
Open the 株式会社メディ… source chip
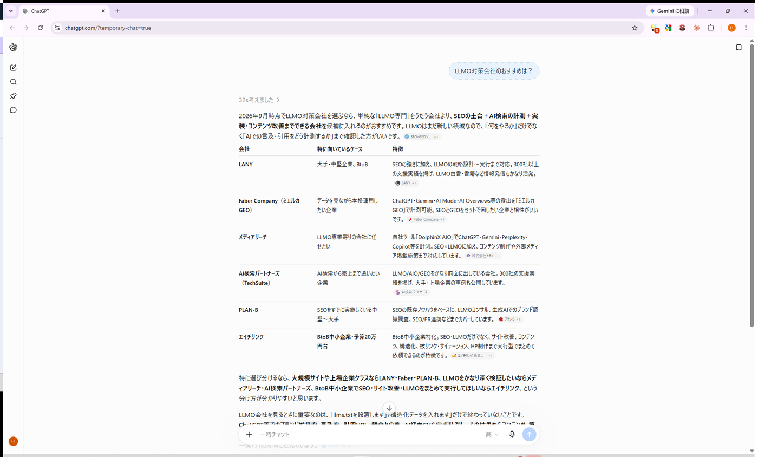pos(483,256)
